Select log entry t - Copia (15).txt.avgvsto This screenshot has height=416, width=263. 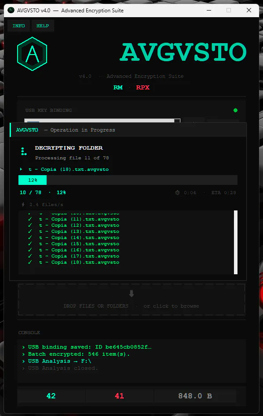(x=79, y=244)
